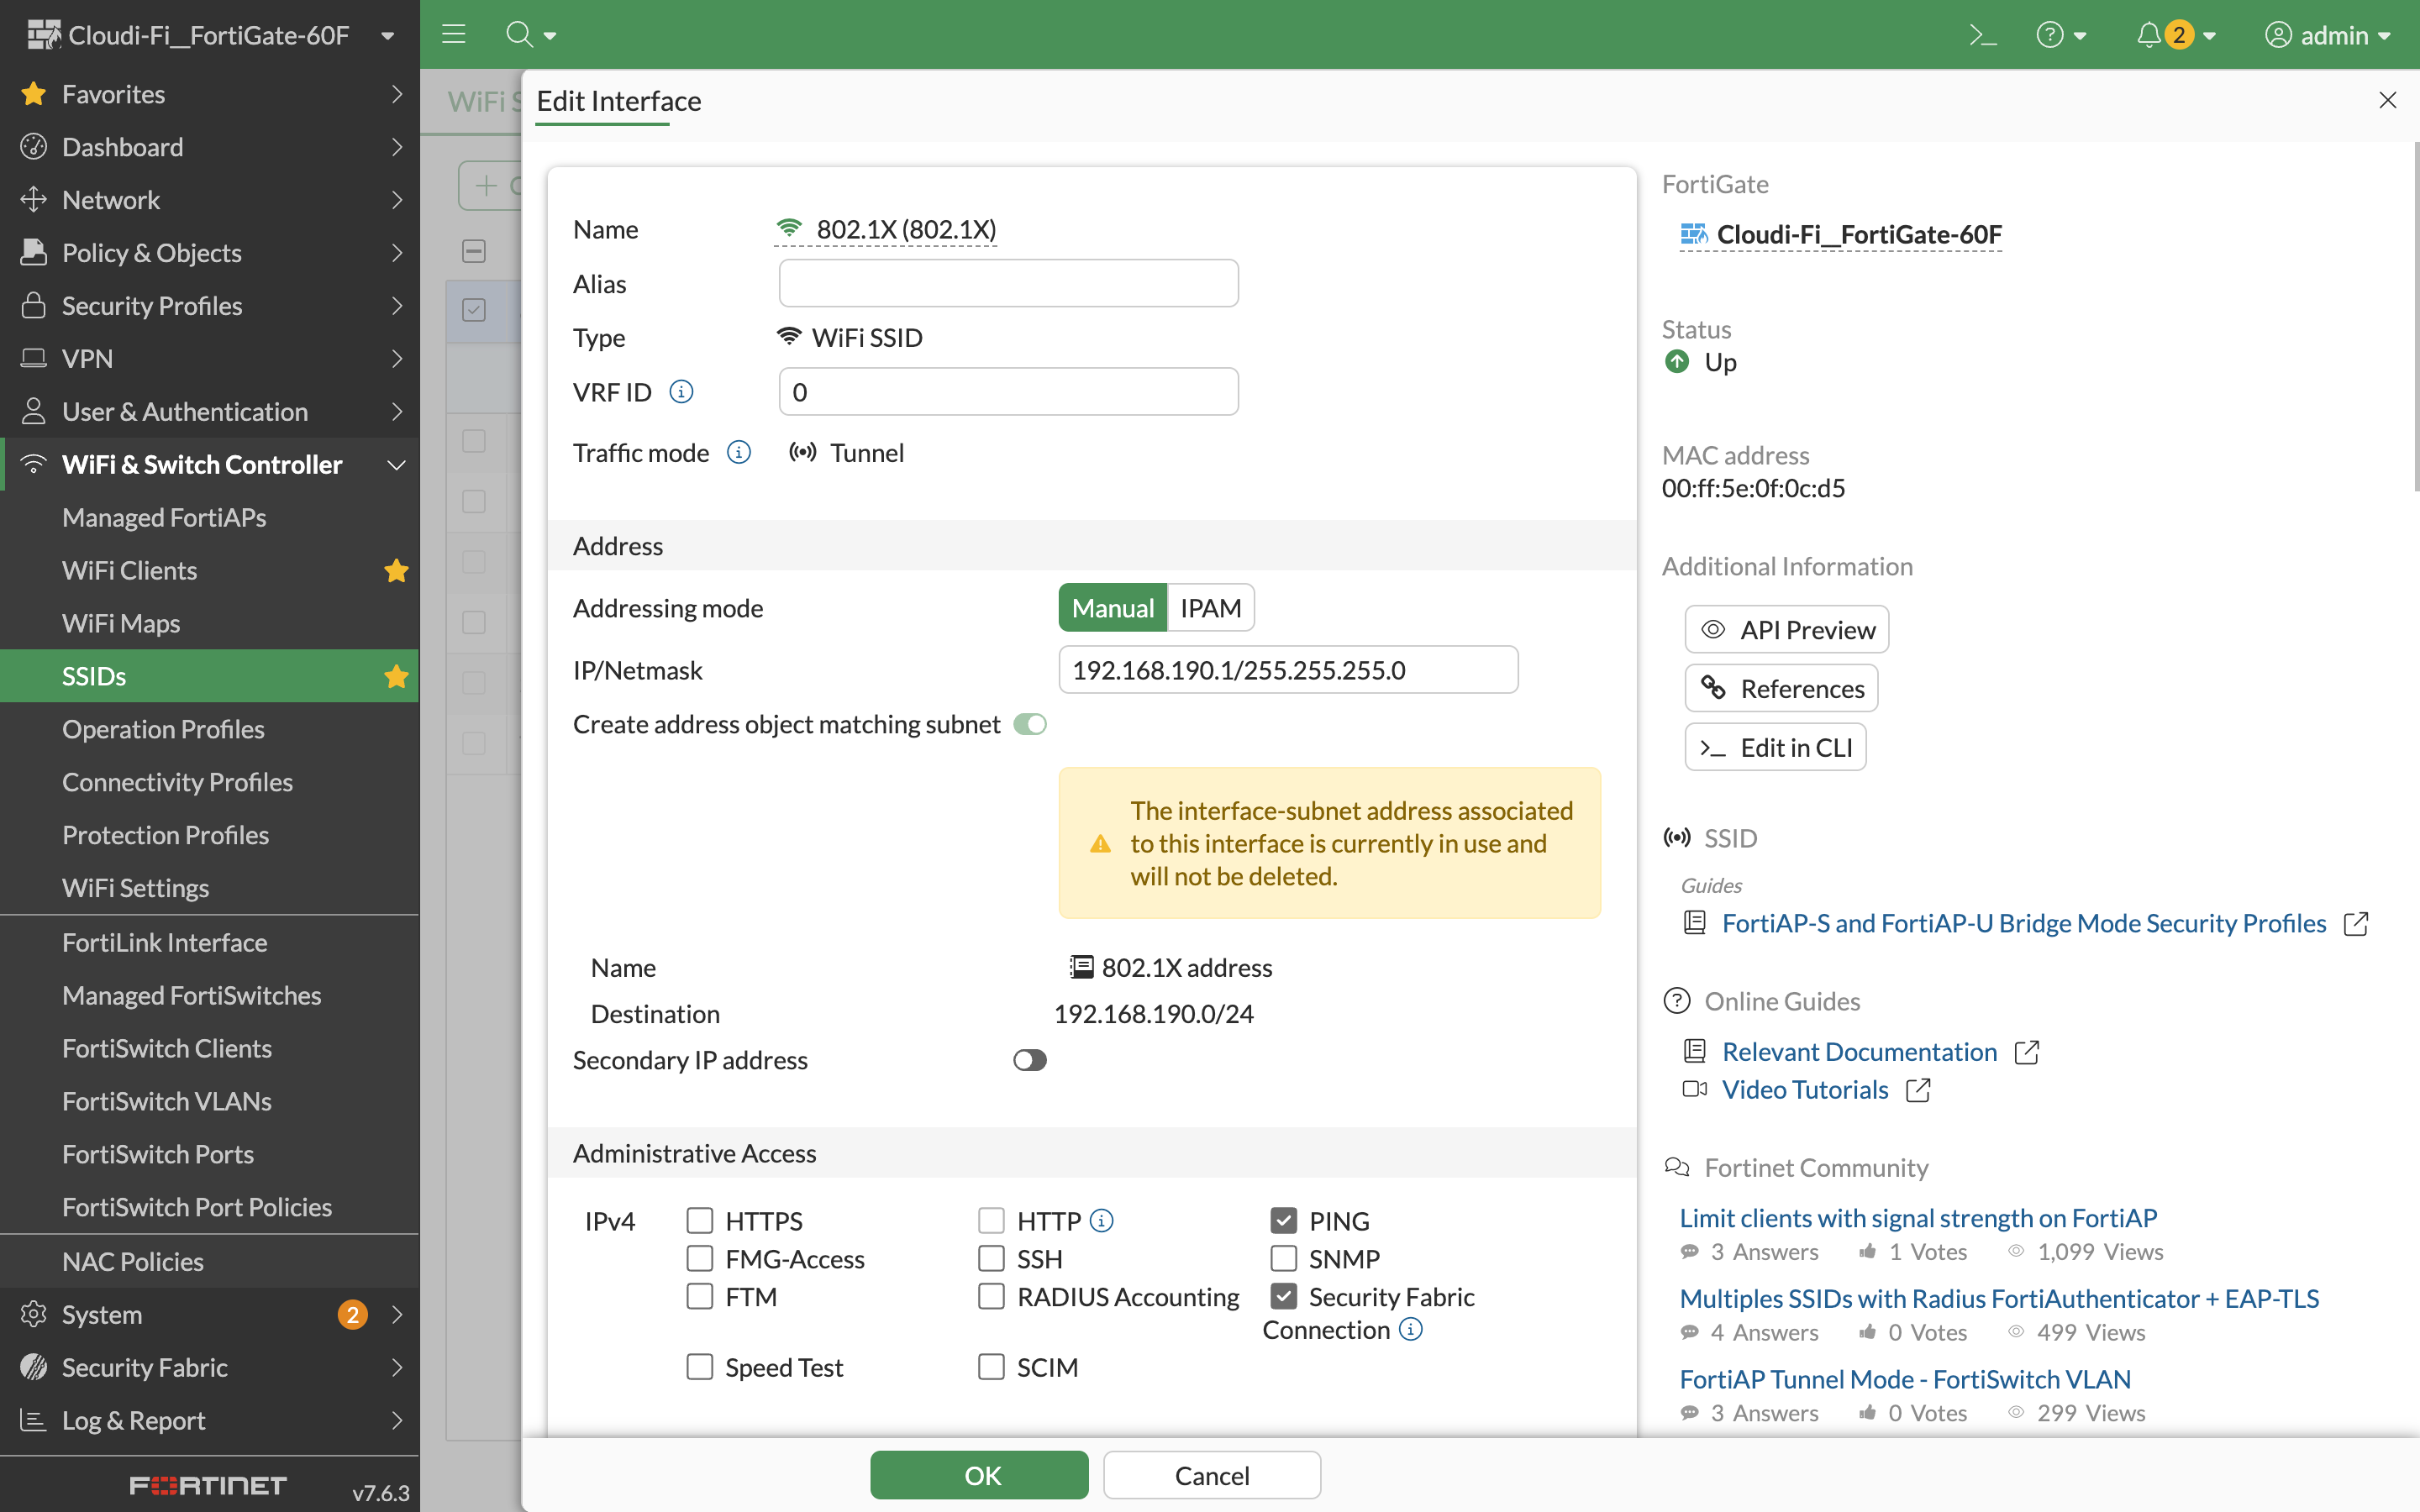Click the search icon in the header
Viewport: 2420px width, 1512px height.
[519, 34]
